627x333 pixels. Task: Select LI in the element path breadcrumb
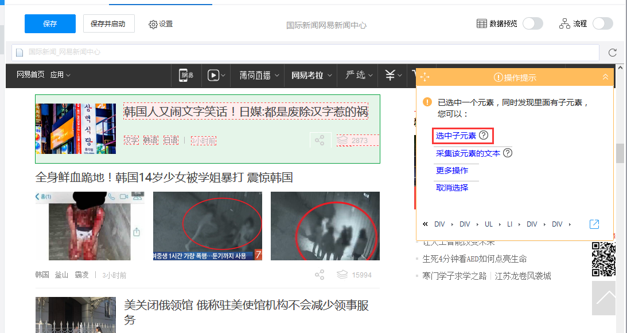coord(509,224)
